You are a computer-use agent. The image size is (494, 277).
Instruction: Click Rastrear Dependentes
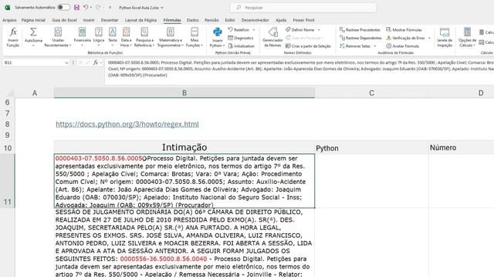360,38
